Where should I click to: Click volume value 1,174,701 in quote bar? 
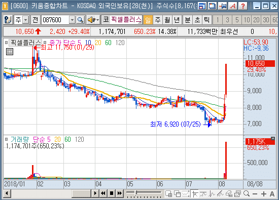[x=112, y=31]
